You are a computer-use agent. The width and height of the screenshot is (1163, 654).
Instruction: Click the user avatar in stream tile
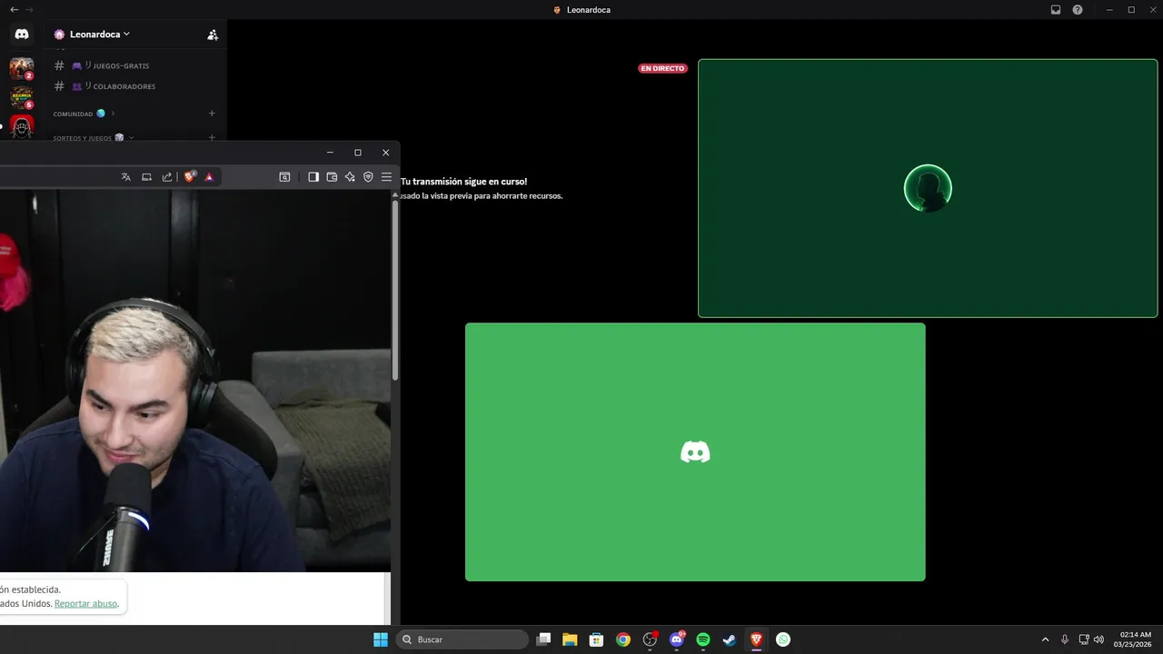pos(928,188)
